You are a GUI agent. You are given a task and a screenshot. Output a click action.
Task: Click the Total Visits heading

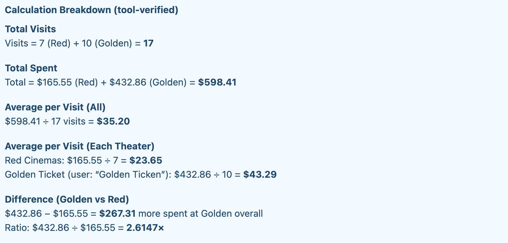click(31, 29)
